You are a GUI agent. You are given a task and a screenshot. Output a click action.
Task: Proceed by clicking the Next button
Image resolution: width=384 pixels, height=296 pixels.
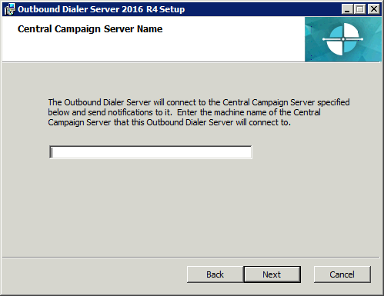coord(272,274)
